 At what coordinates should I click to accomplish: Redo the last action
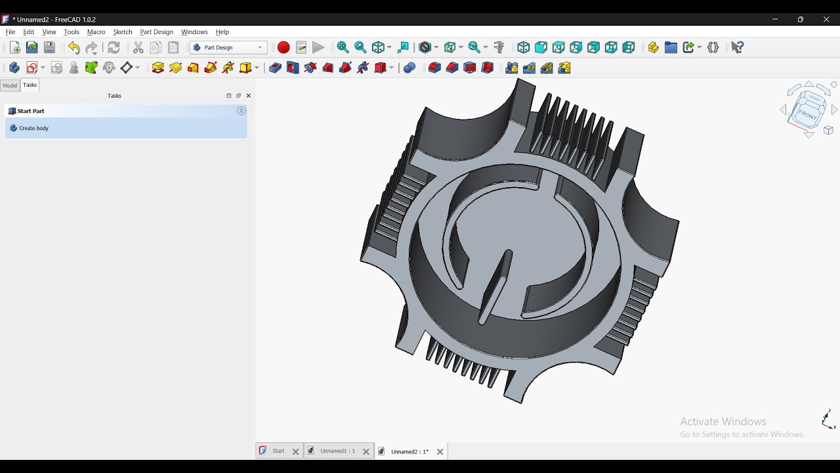click(92, 48)
